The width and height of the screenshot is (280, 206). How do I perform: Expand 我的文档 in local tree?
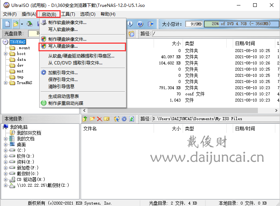[6, 139]
